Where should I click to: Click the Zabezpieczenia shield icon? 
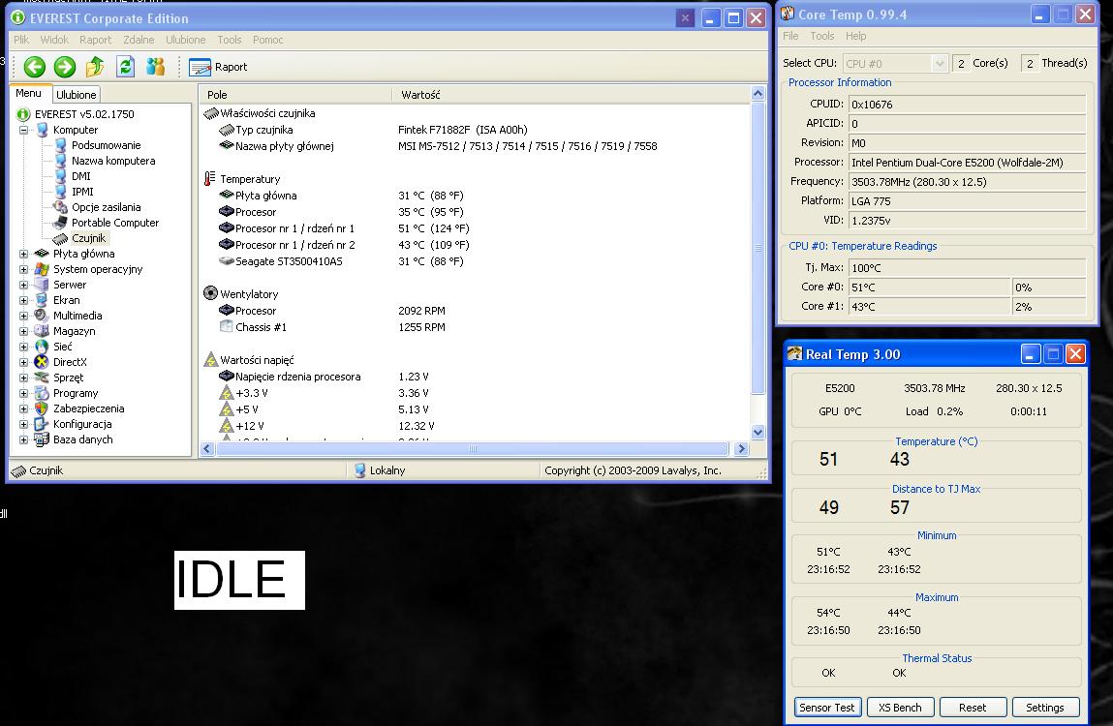point(42,408)
